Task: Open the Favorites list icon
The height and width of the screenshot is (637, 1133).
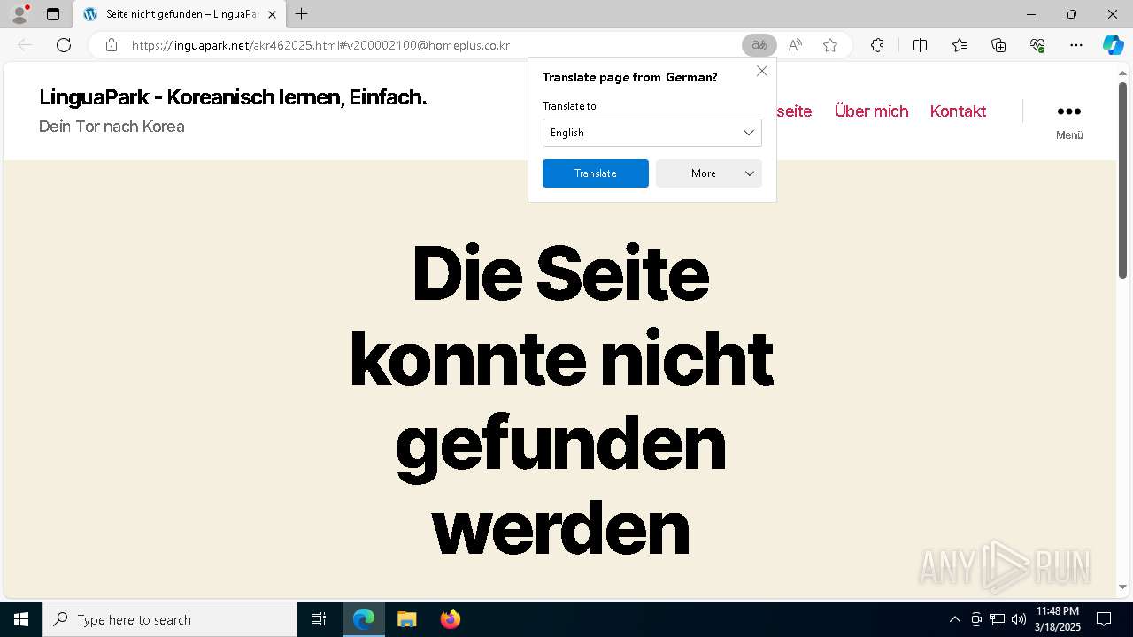Action: tap(960, 45)
